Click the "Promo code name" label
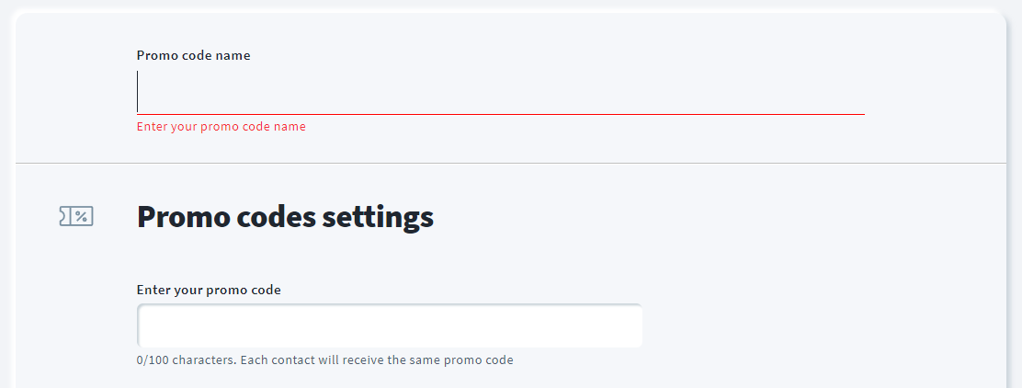The height and width of the screenshot is (388, 1022). click(194, 55)
